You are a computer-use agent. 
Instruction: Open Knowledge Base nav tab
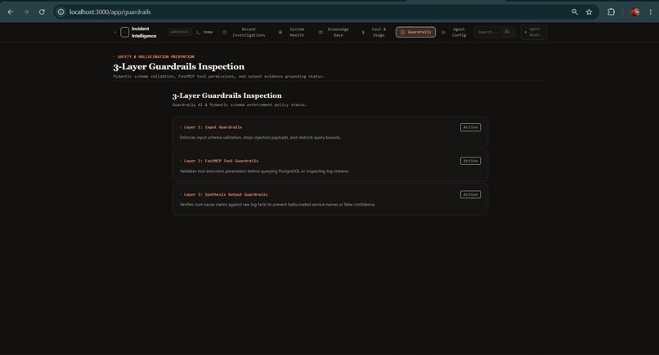(338, 33)
